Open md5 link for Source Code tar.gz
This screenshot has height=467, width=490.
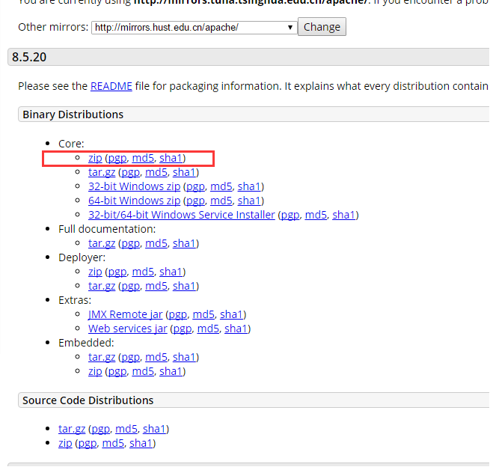pos(126,429)
